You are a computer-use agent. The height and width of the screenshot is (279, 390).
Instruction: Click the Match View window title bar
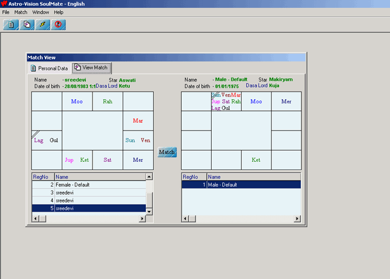[x=166, y=57]
